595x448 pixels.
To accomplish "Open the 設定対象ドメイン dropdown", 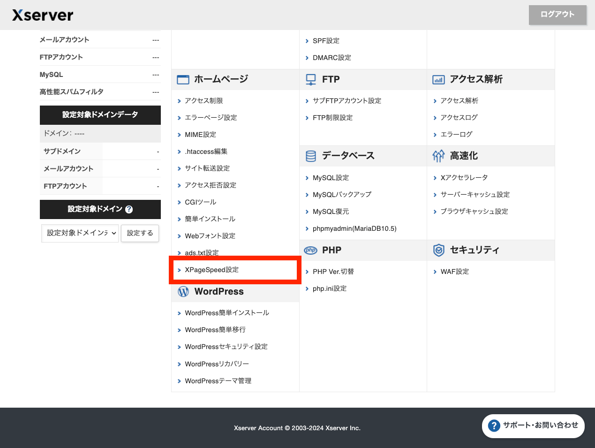I will [x=81, y=233].
